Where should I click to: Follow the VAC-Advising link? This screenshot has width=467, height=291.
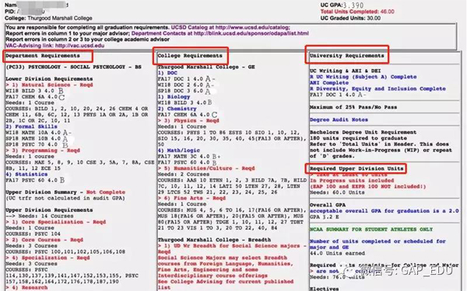[x=54, y=46]
